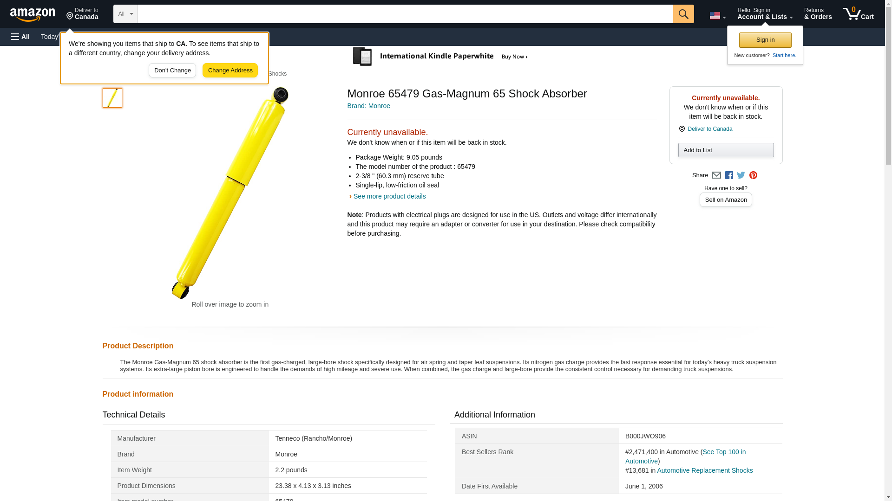This screenshot has width=892, height=501.
Task: Open Returns & Orders
Action: coord(818,14)
